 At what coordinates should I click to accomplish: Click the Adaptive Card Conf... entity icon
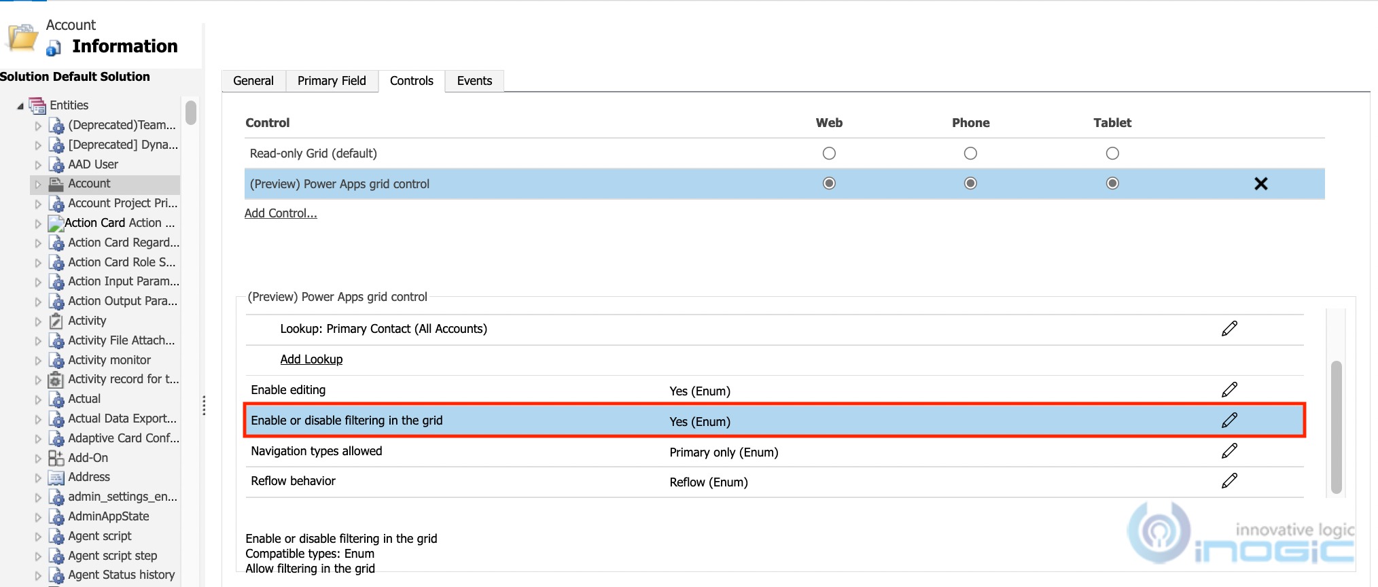56,439
